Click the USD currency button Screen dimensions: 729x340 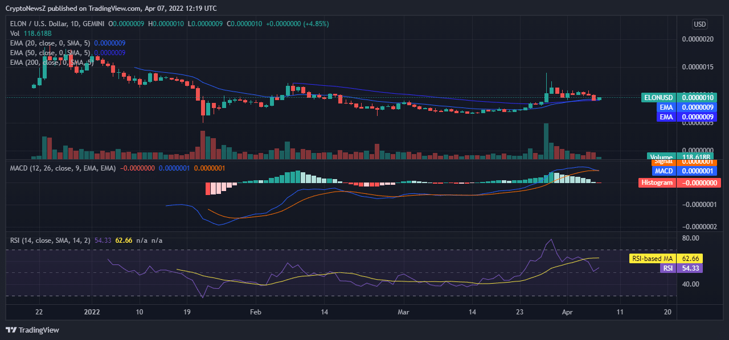click(700, 24)
